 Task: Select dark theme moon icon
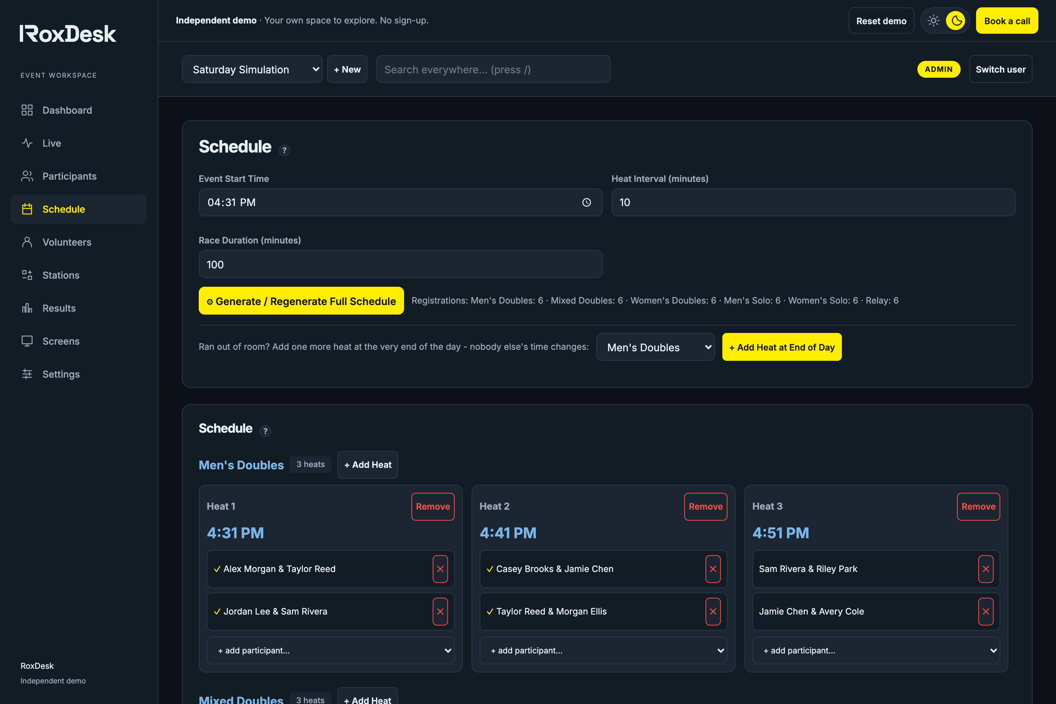pyautogui.click(x=956, y=21)
